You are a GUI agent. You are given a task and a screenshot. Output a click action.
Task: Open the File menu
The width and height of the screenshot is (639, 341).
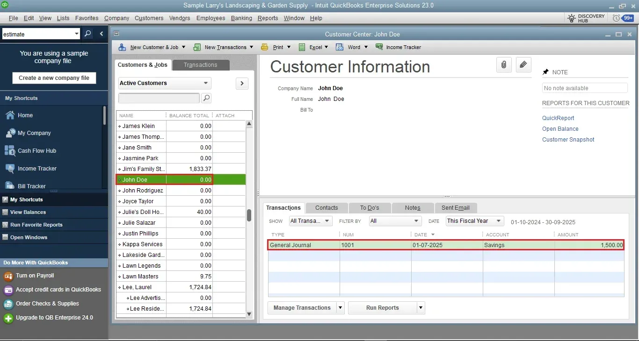pyautogui.click(x=13, y=18)
